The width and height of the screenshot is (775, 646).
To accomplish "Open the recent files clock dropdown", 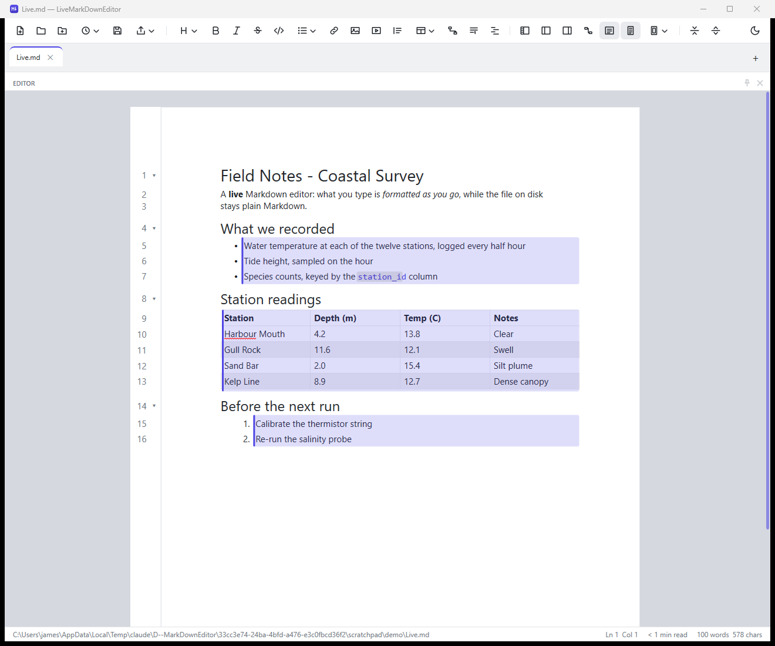I will 90,31.
